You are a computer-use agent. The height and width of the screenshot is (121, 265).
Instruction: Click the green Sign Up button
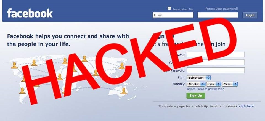click(x=196, y=96)
